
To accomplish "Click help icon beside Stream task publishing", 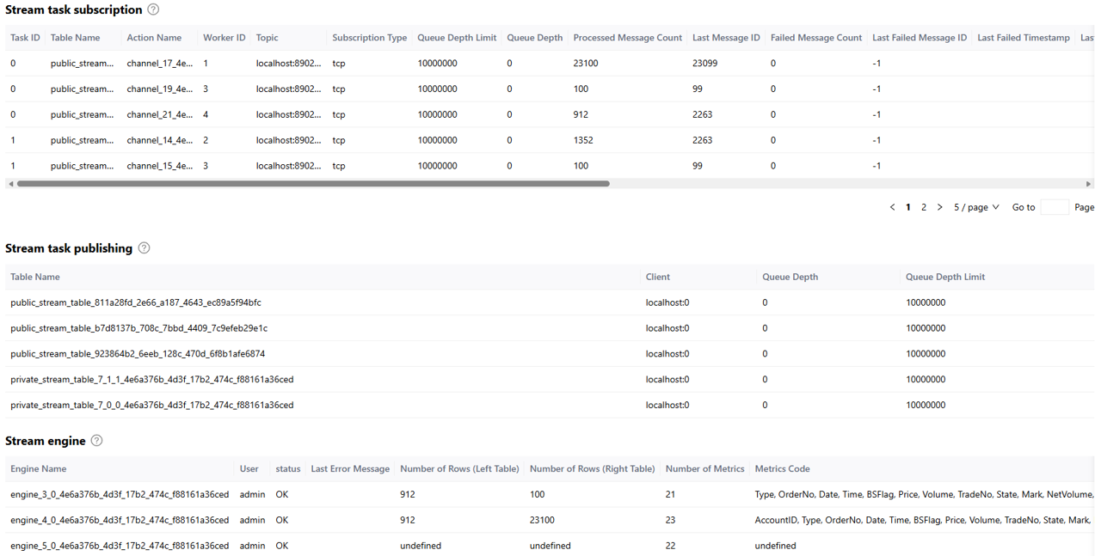I will pyautogui.click(x=144, y=248).
